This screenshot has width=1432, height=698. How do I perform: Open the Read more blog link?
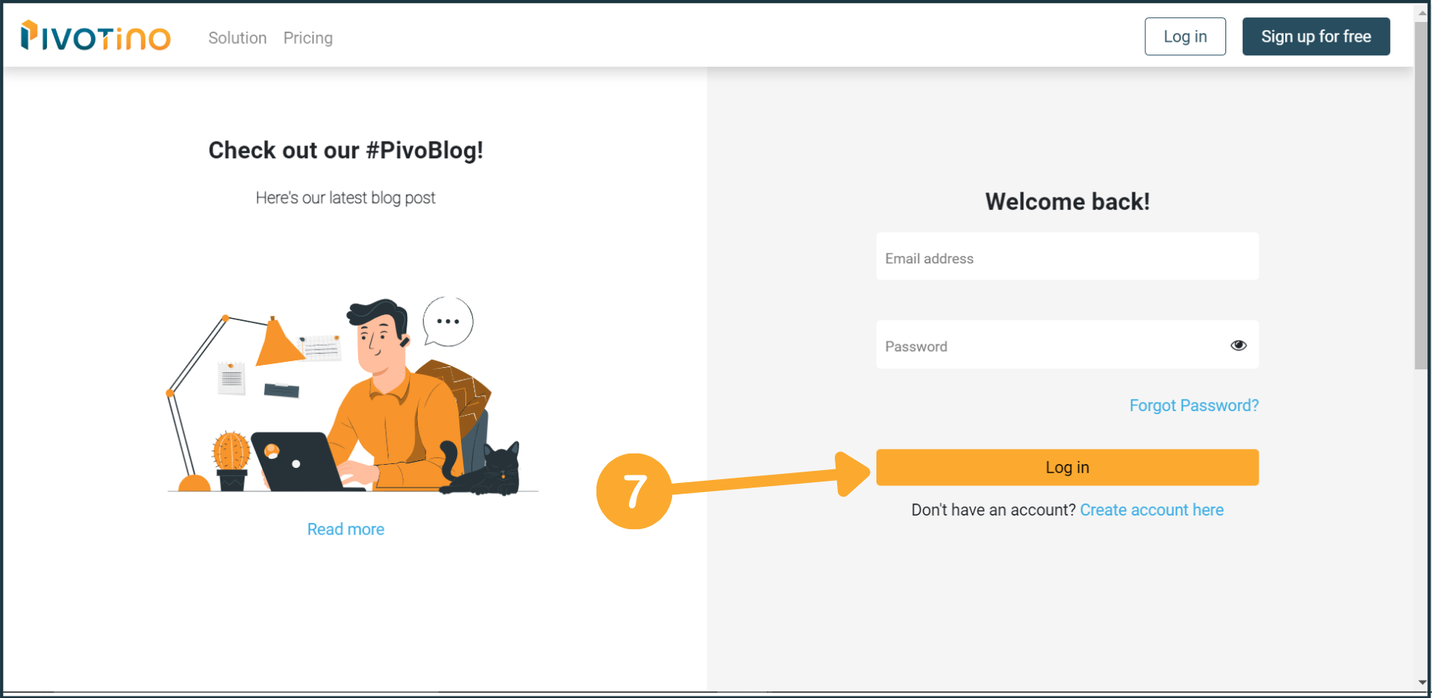346,529
